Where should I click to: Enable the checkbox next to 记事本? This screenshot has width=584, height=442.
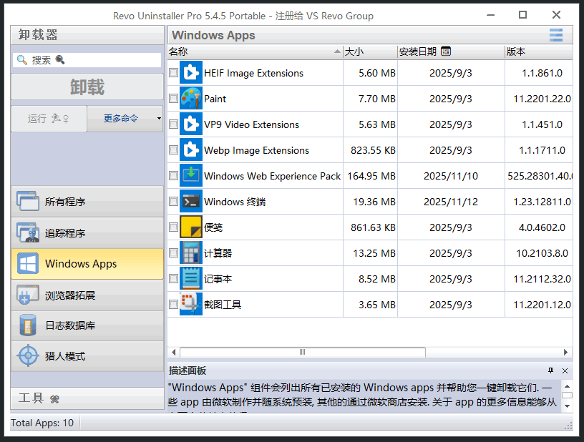coord(173,278)
